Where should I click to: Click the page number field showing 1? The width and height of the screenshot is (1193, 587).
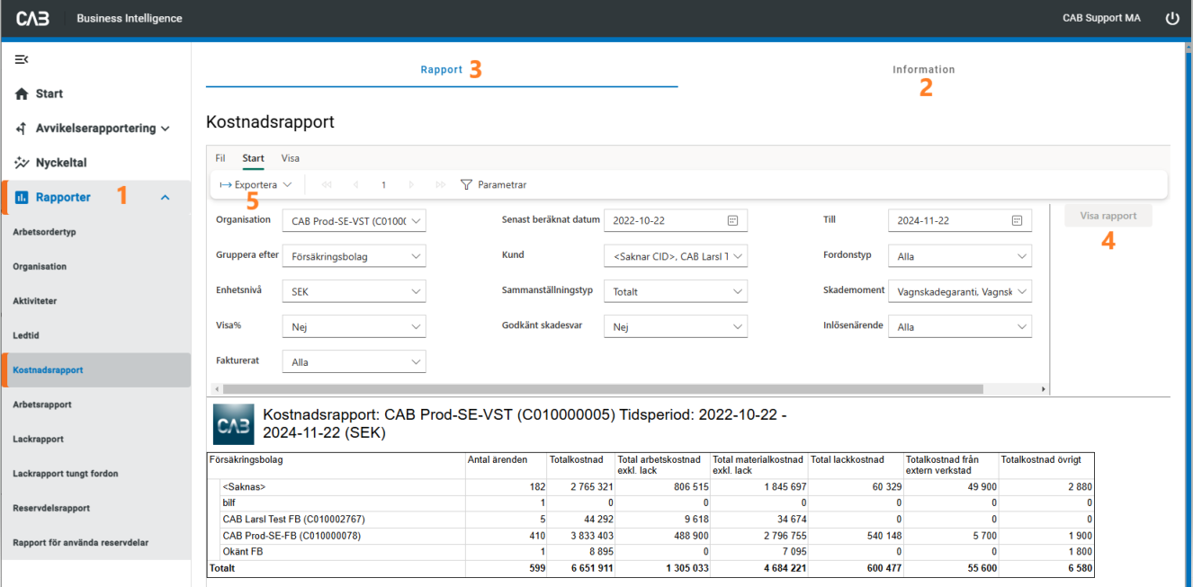383,184
